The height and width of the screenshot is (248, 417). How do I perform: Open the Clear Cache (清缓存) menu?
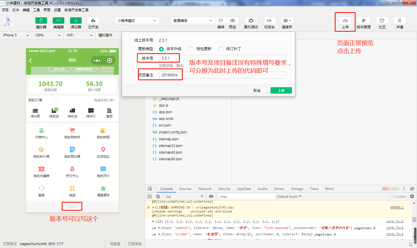(287, 20)
